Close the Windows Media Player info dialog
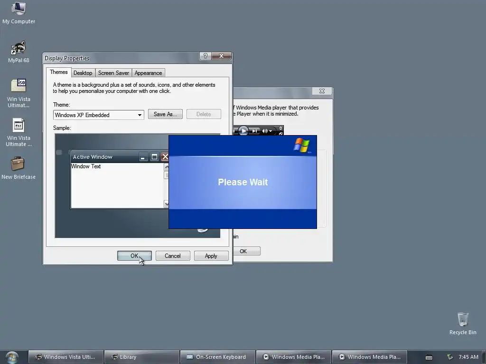The width and height of the screenshot is (486, 364). 322,91
